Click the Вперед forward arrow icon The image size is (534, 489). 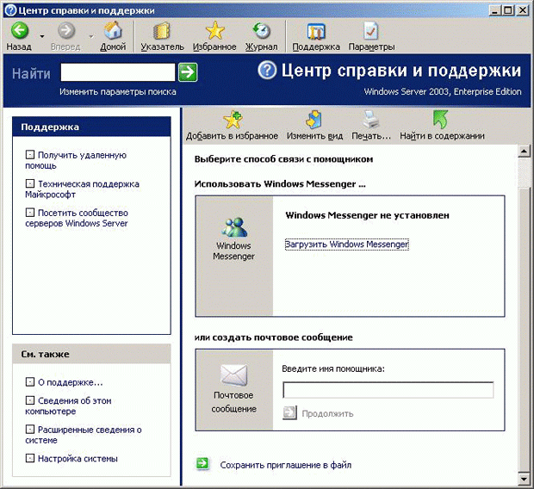(x=65, y=30)
